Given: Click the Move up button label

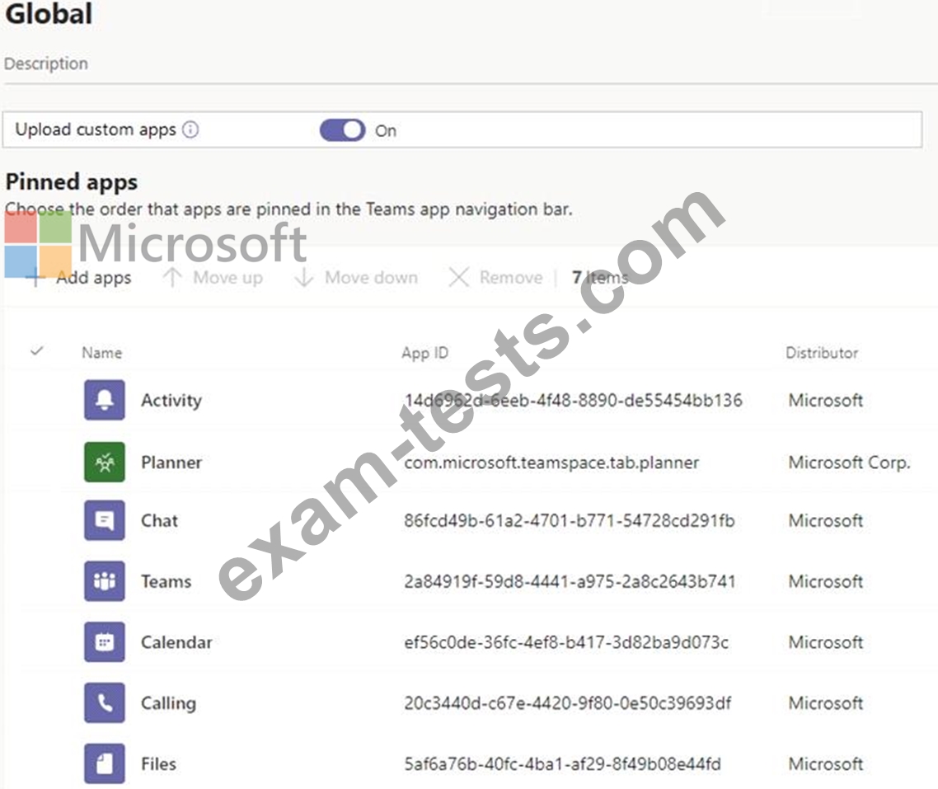Looking at the screenshot, I should [x=228, y=278].
